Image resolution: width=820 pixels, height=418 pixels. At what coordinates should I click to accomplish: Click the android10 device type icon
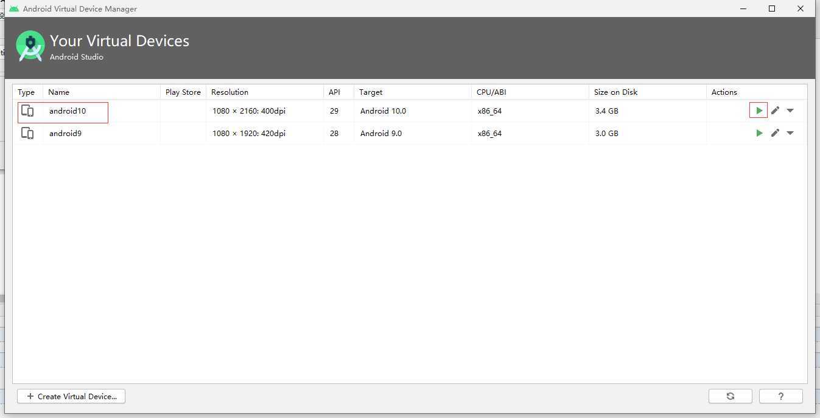point(27,111)
